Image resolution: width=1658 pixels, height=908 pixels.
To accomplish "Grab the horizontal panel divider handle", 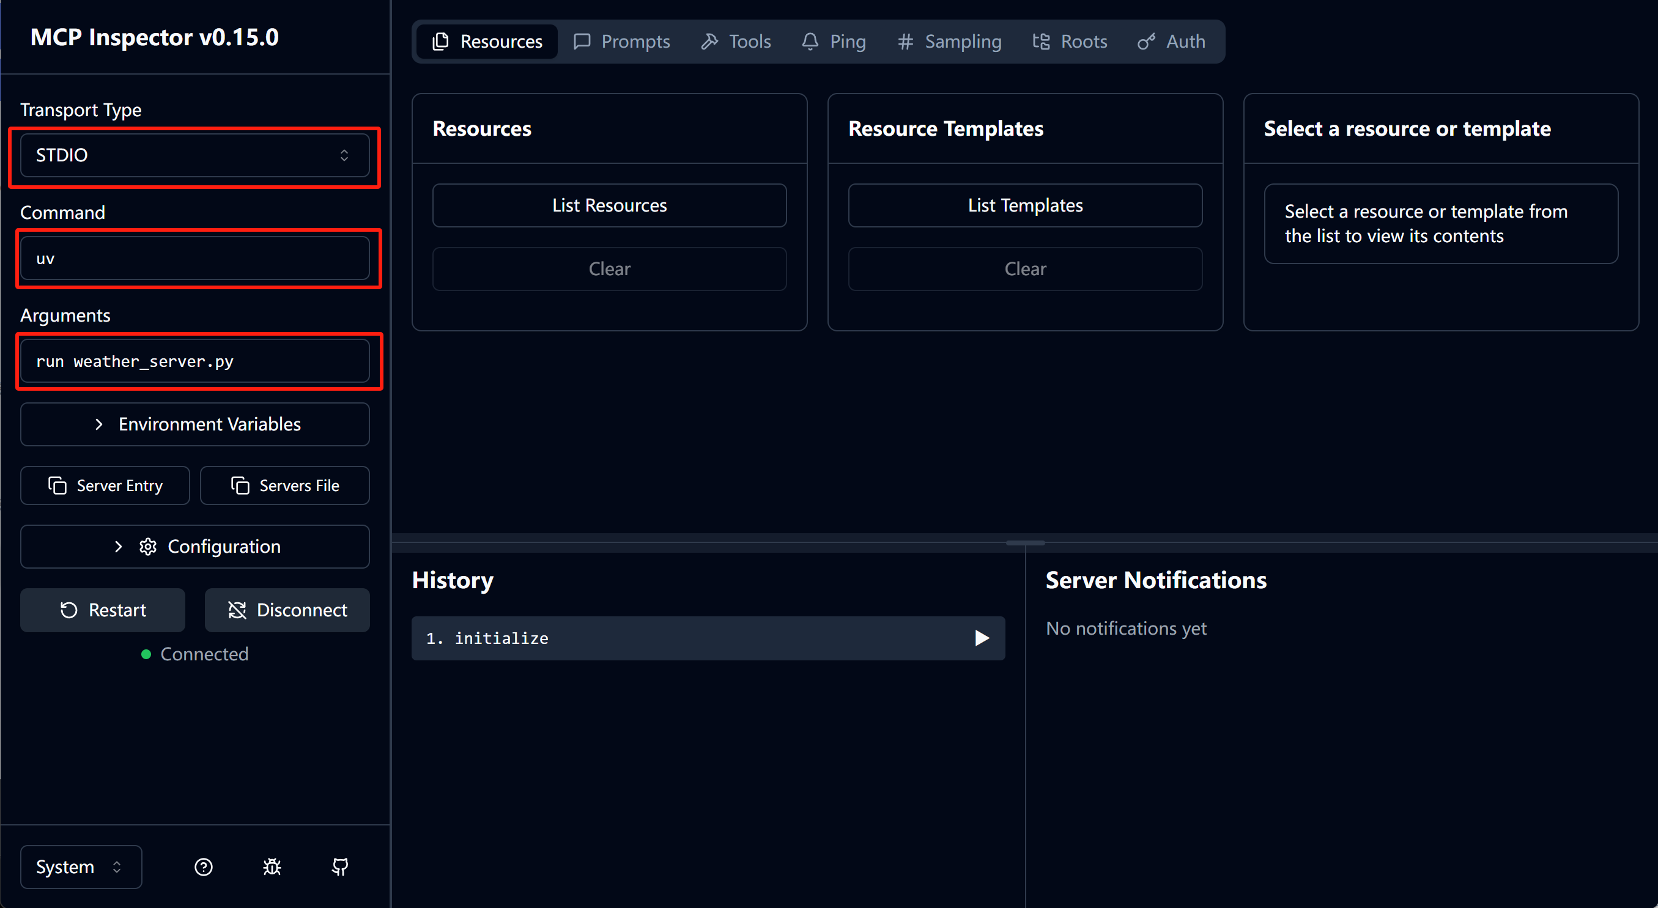I will point(1025,543).
